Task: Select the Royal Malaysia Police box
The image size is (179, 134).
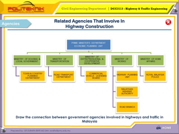Action: 155,76
